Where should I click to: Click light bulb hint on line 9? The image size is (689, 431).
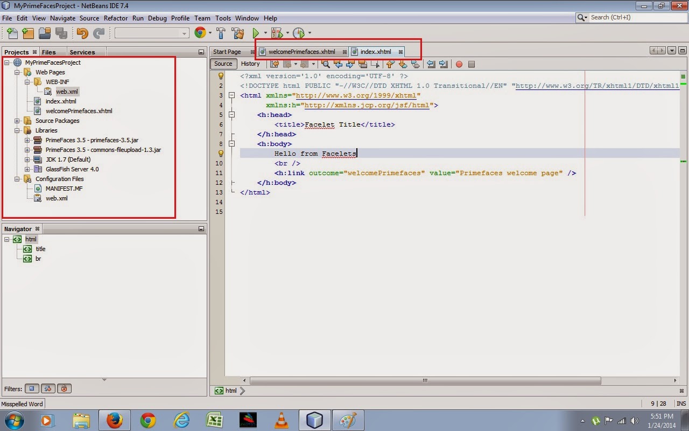pyautogui.click(x=220, y=154)
